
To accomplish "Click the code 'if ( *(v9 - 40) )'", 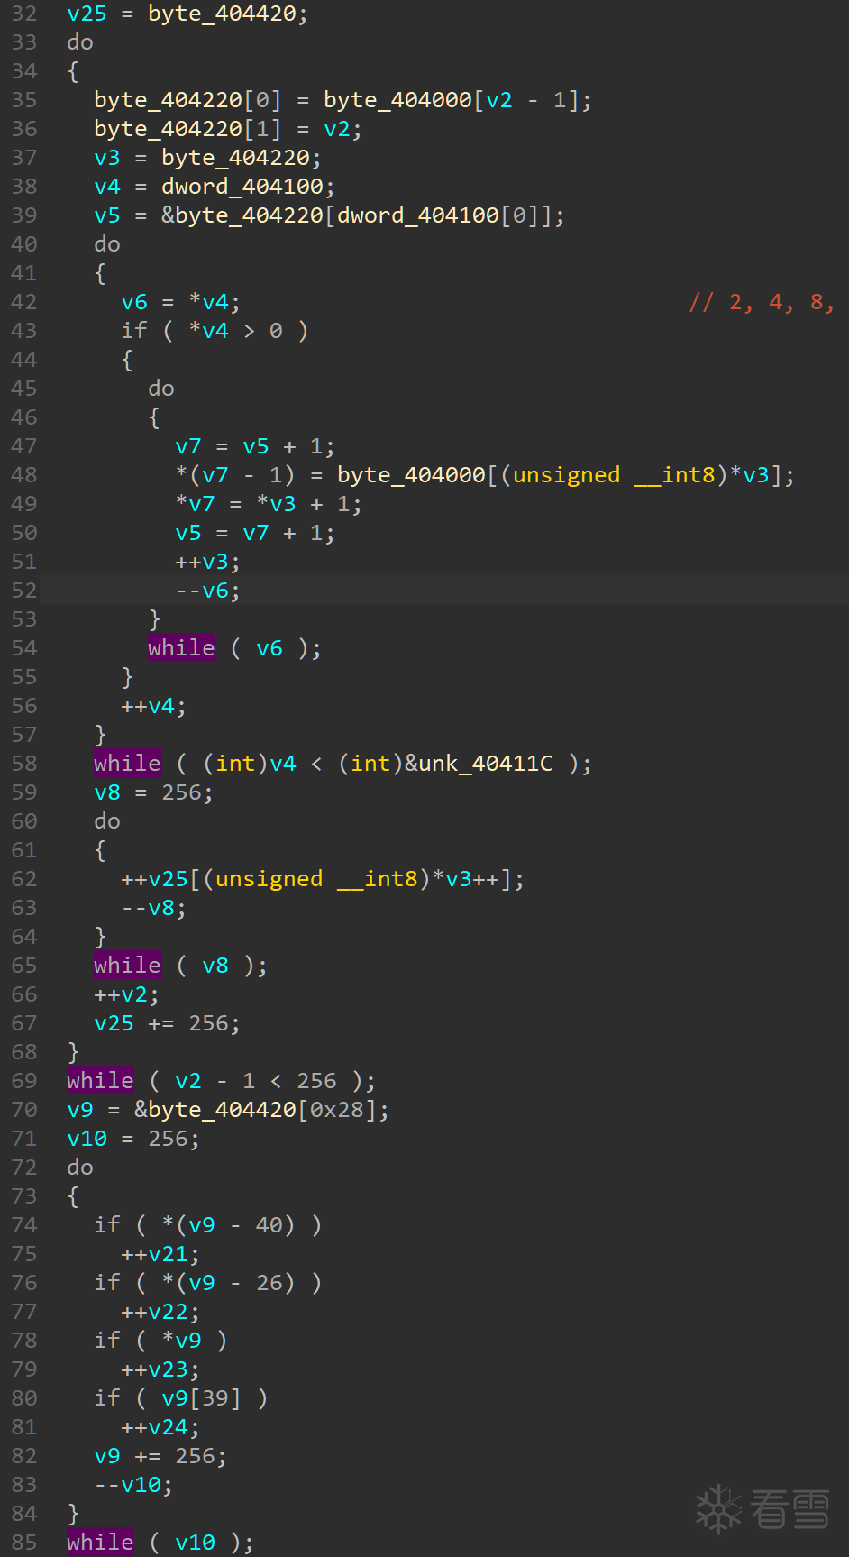I will coord(207,1225).
